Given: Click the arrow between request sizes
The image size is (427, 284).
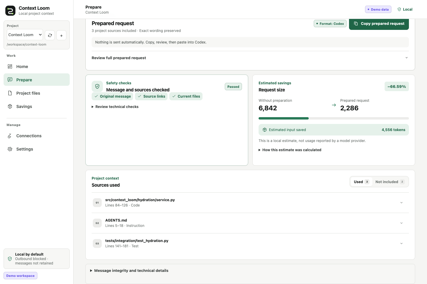Looking at the screenshot, I should pos(334,105).
